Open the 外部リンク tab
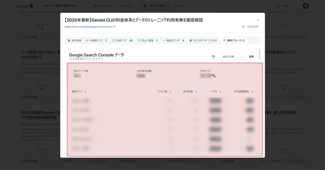The width and height of the screenshot is (325, 170). [x=122, y=41]
